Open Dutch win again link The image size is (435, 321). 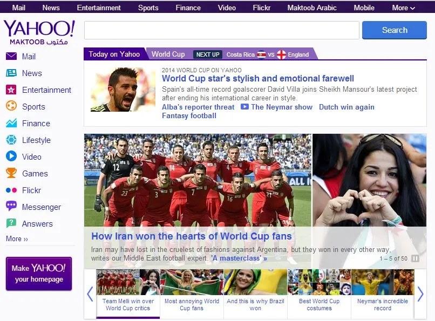pos(346,107)
